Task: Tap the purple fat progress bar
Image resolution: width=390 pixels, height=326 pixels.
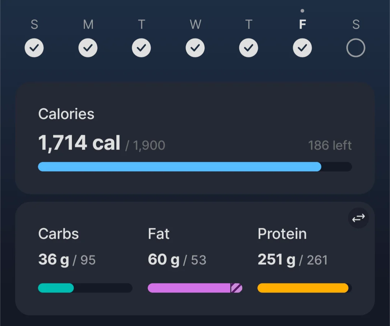Action: tap(195, 288)
